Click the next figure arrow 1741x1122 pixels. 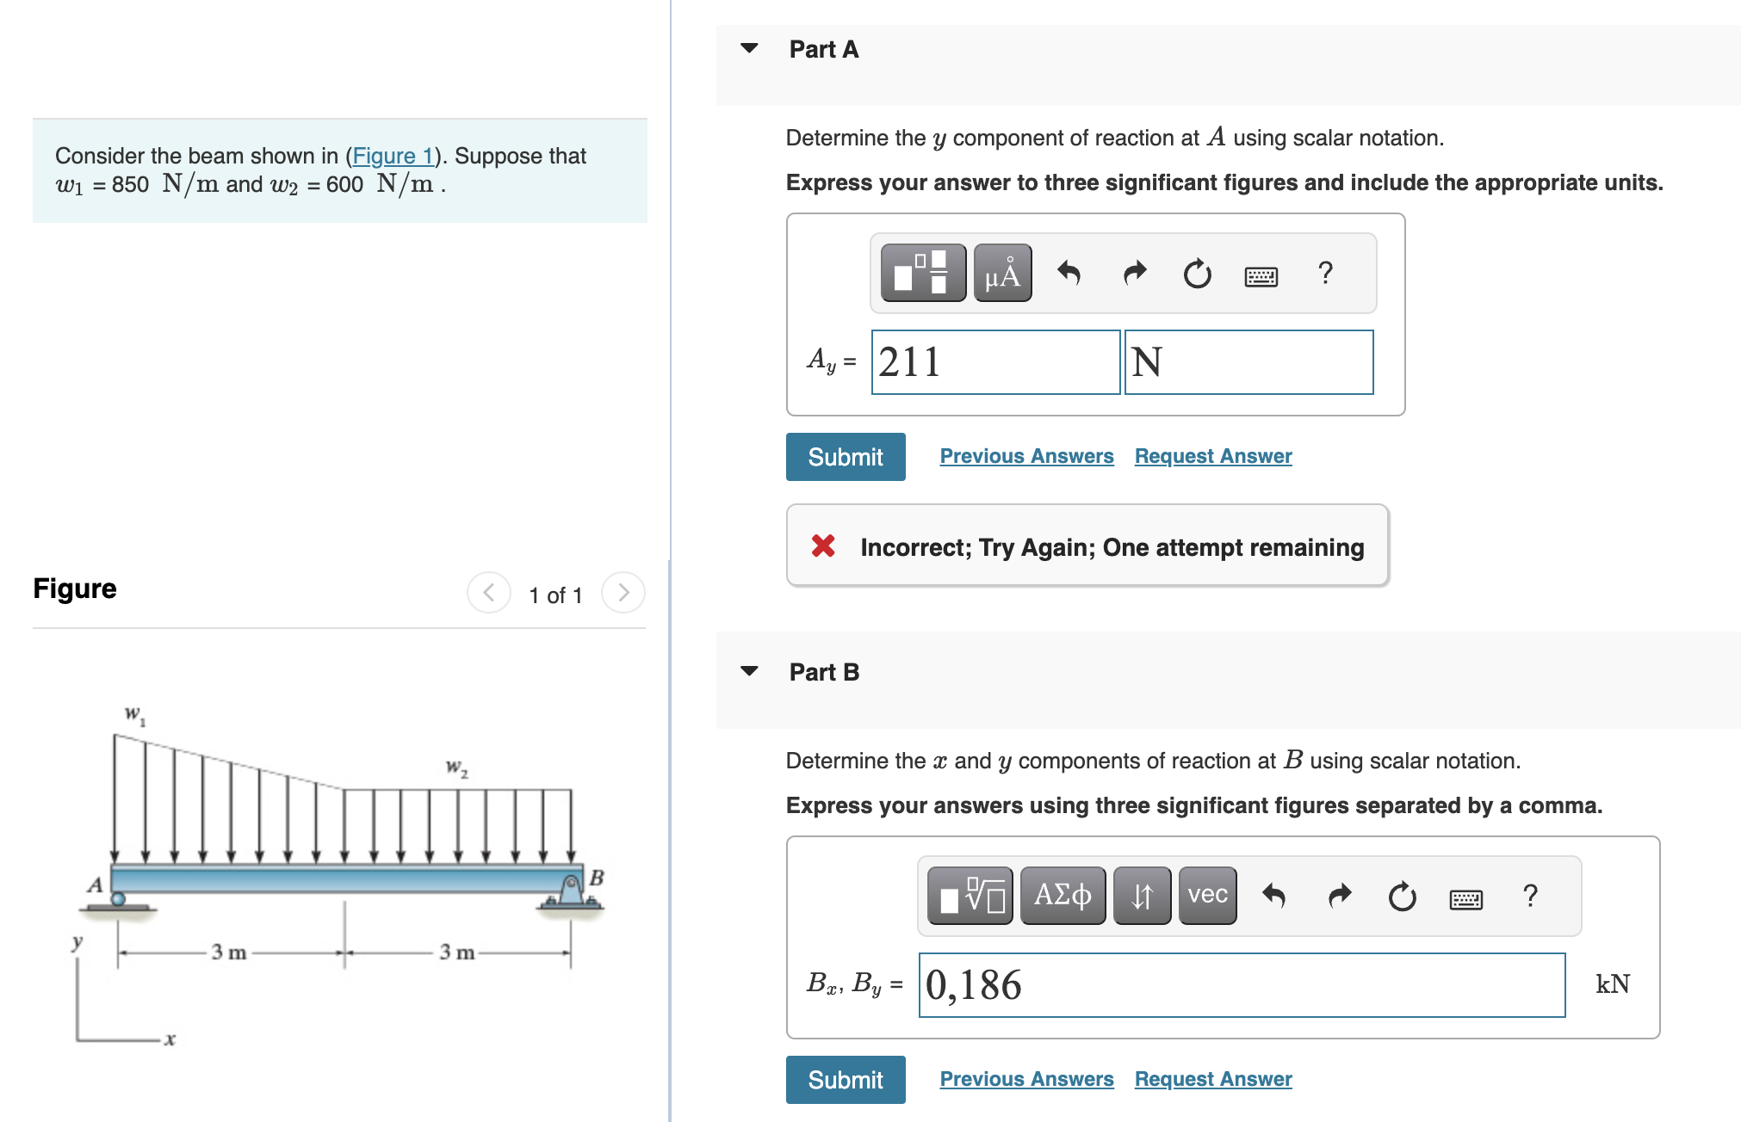click(x=622, y=593)
